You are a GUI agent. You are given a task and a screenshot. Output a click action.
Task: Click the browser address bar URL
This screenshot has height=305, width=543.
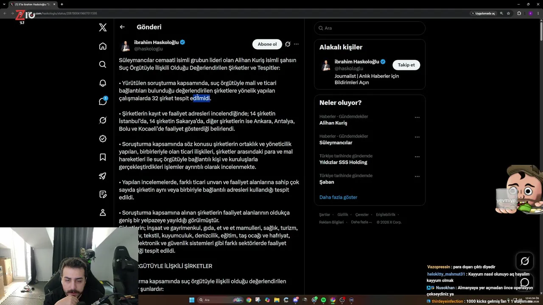pyautogui.click(x=66, y=14)
